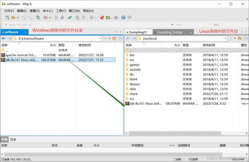Click the remote pane horizontal scrollbar
Viewport: 249px width, 162px height.
pyautogui.click(x=175, y=133)
